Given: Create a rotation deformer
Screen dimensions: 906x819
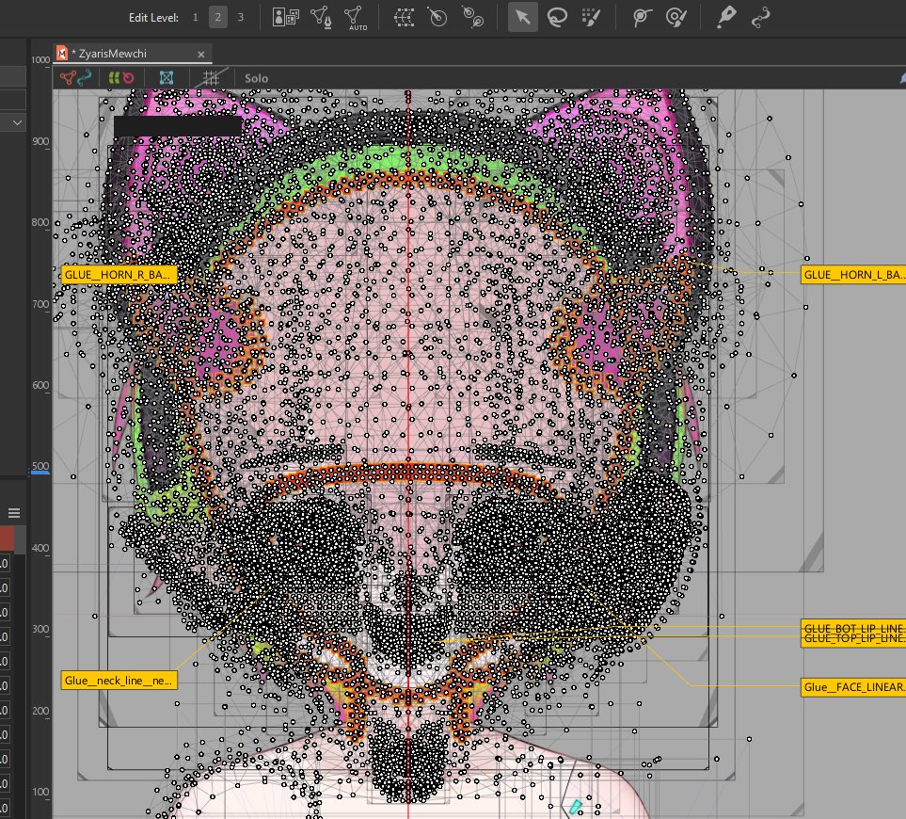Looking at the screenshot, I should tap(437, 17).
